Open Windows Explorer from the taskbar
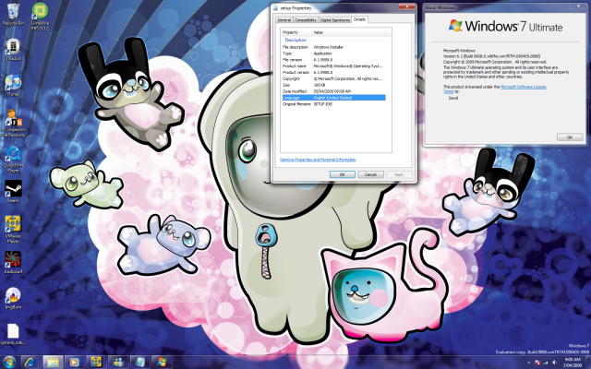Screen dimensions: 591x369 point(53,362)
